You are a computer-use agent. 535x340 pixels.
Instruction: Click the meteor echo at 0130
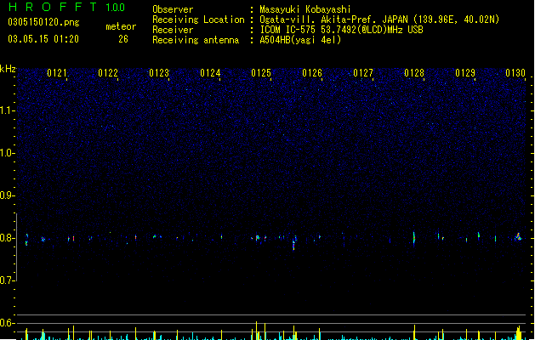[518, 237]
